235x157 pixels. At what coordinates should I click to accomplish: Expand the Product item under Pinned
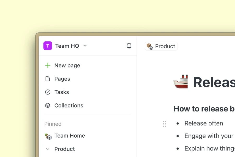[48, 149]
